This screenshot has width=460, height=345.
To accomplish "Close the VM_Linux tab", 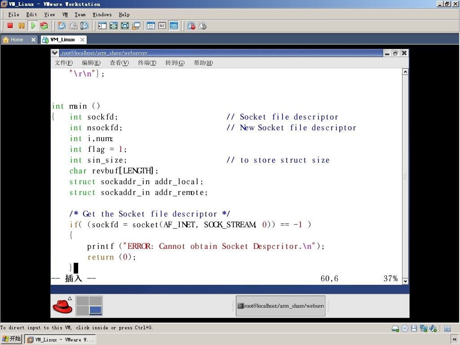I will click(83, 40).
